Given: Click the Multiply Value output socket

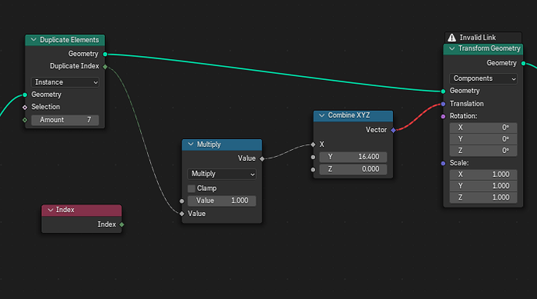Looking at the screenshot, I should (262, 158).
